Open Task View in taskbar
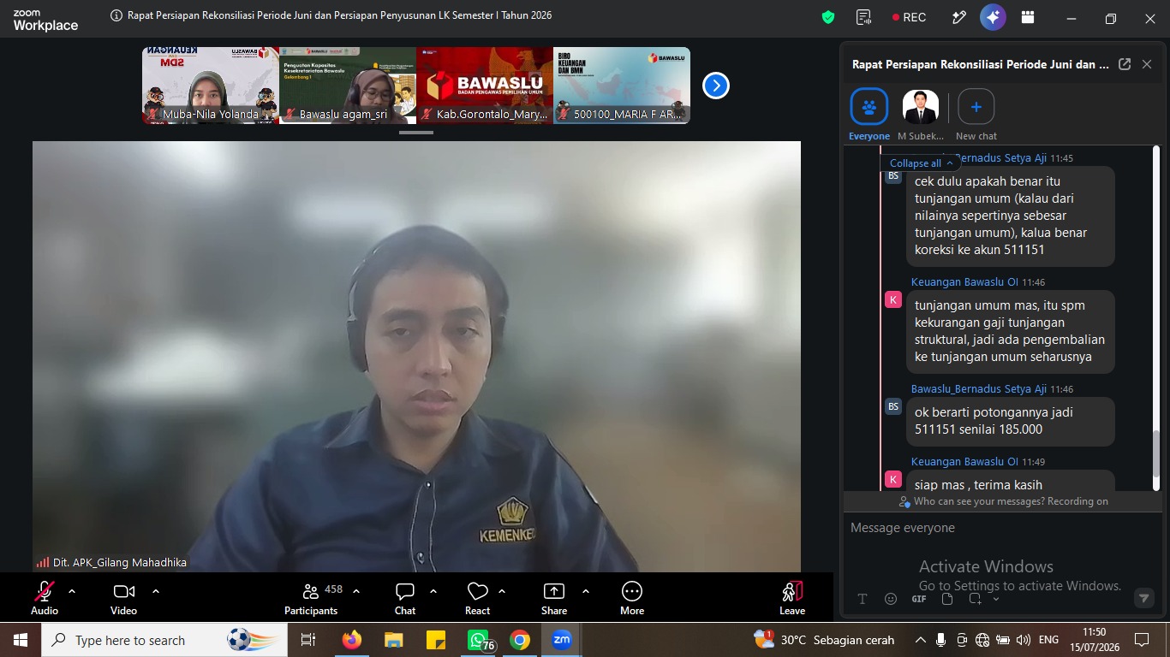1170x657 pixels. (x=308, y=640)
